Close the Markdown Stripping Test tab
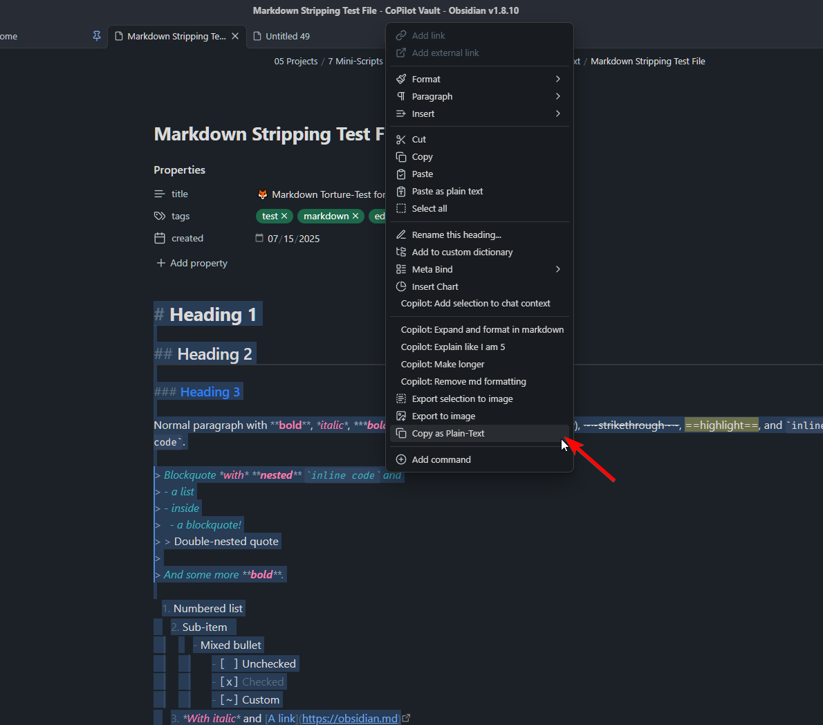Viewport: 823px width, 725px height. point(235,36)
